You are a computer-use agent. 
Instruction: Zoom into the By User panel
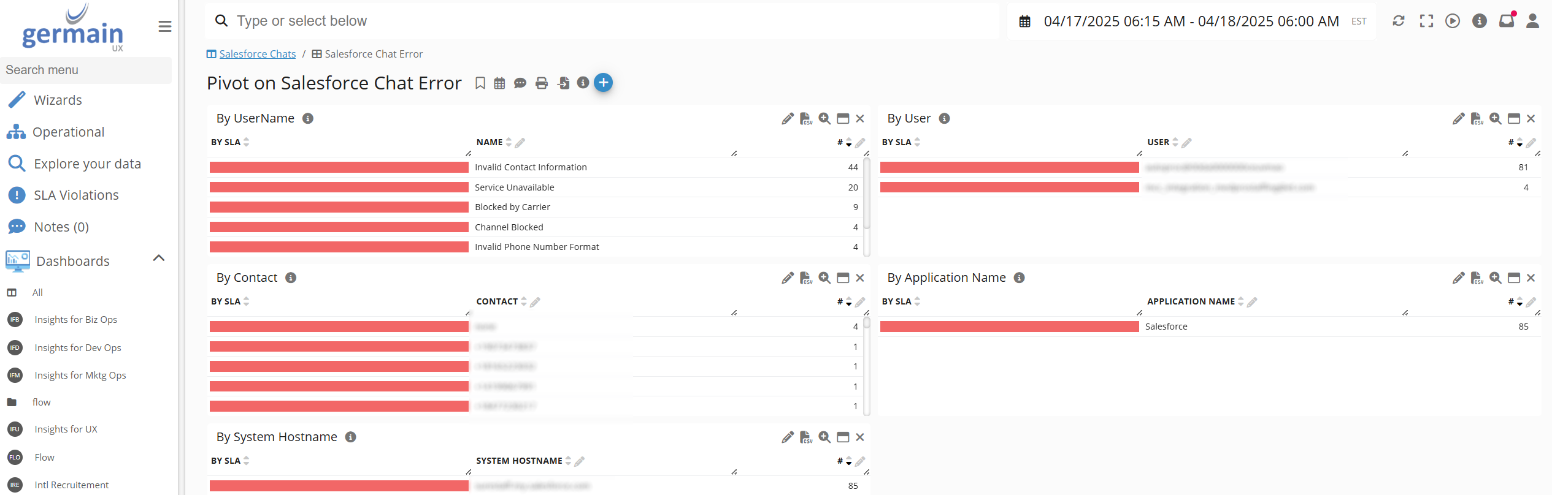1495,119
